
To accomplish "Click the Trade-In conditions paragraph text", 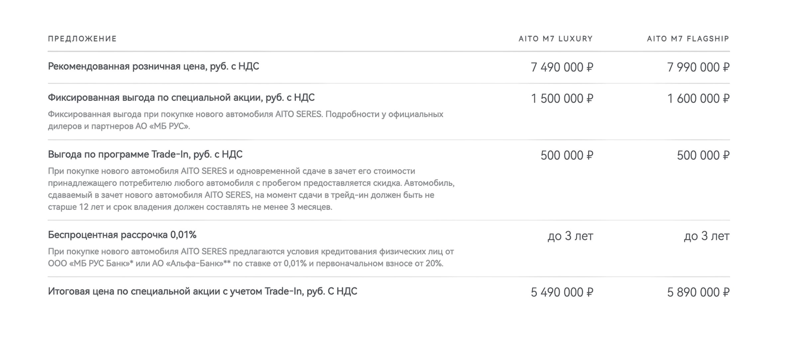I will 251,189.
